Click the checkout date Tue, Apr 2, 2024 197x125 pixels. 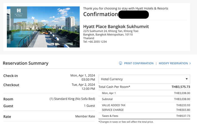(83, 84)
